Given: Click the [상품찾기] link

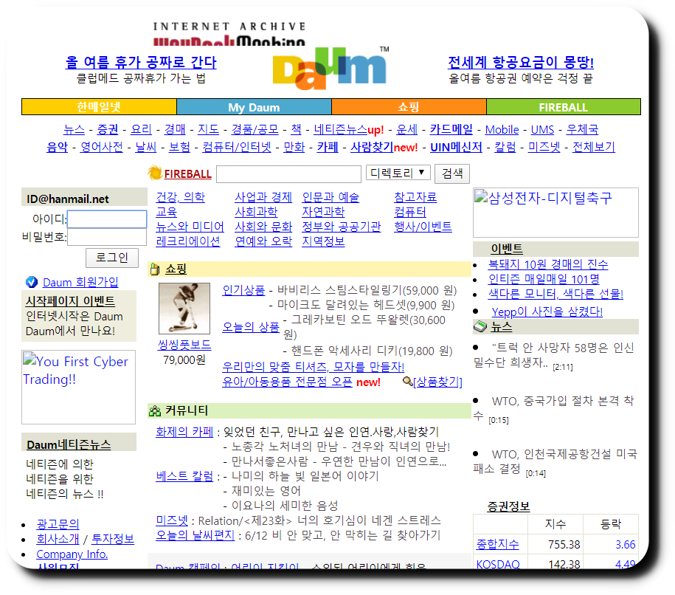Looking at the screenshot, I should pos(437,382).
